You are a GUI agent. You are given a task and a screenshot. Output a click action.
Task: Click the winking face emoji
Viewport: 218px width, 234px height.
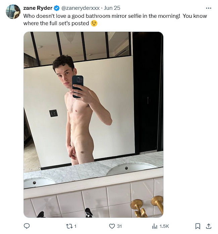point(94,23)
